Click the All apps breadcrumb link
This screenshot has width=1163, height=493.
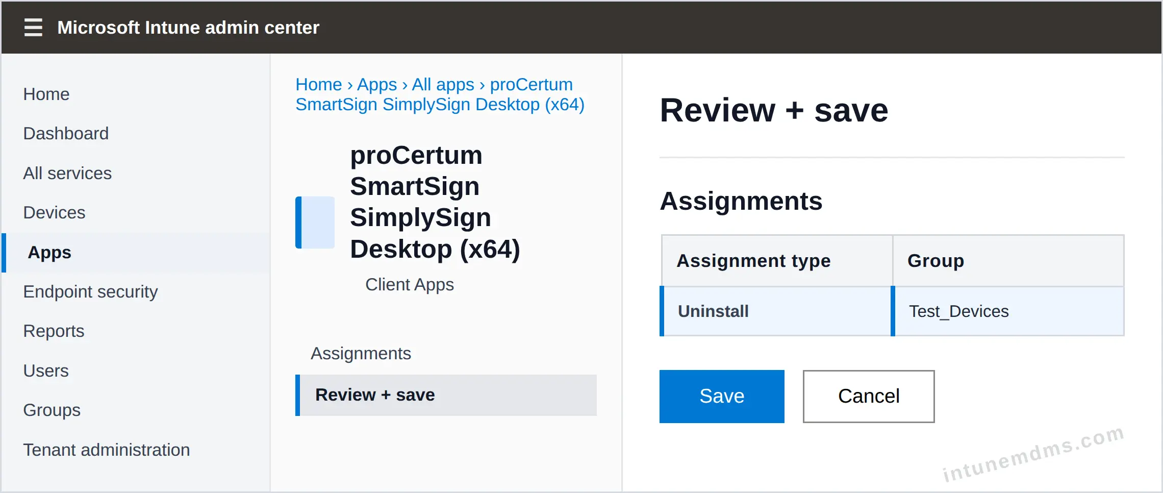point(443,84)
